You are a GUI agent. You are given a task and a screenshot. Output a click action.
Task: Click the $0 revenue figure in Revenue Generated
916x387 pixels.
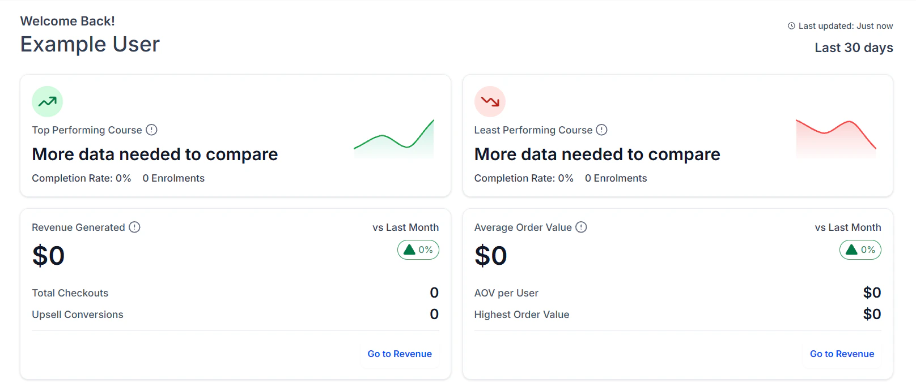tap(48, 256)
